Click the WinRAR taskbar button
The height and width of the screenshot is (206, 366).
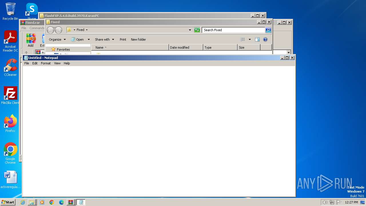(x=70, y=202)
